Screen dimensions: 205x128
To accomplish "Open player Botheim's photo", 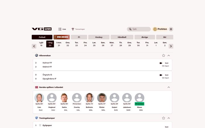I will [89, 98].
